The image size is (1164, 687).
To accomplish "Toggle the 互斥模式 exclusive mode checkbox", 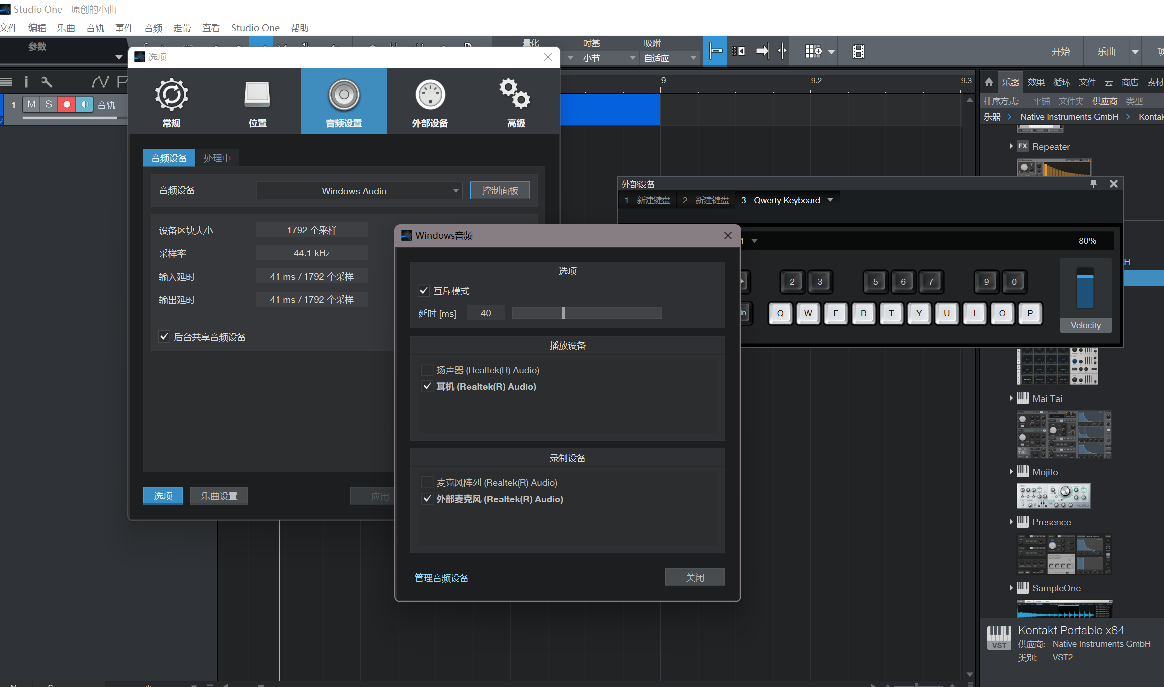I will tap(423, 291).
